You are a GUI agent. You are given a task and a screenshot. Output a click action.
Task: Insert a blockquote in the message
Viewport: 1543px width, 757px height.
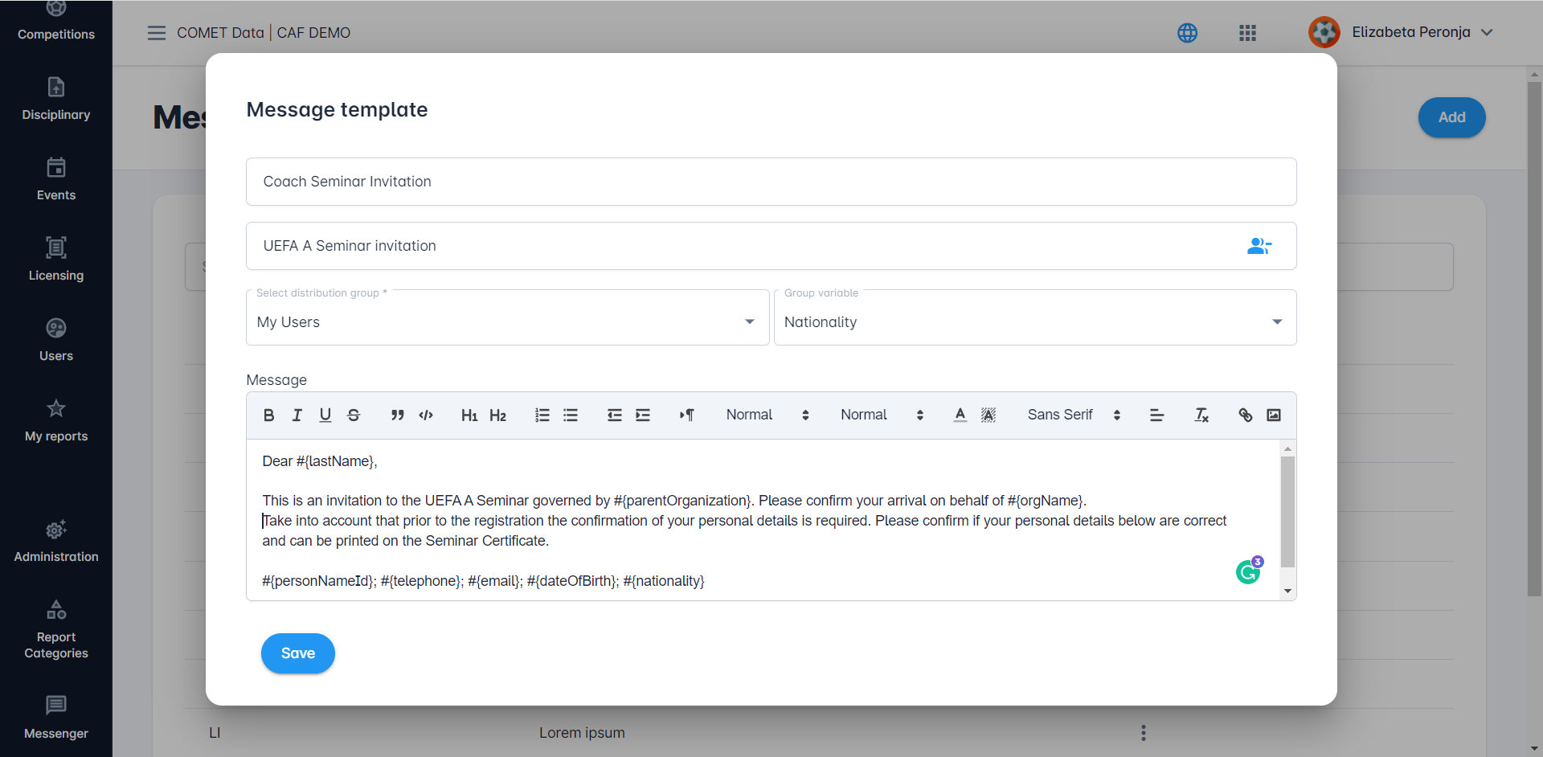[397, 415]
